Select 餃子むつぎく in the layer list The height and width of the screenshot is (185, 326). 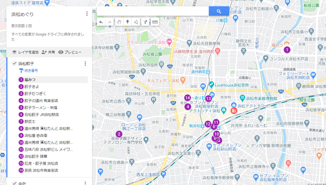[x=53, y=93]
